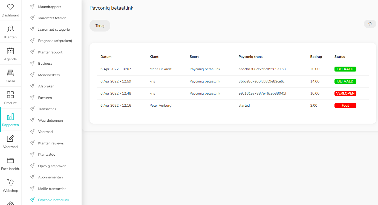Open the Webshop cart icon

(10, 183)
